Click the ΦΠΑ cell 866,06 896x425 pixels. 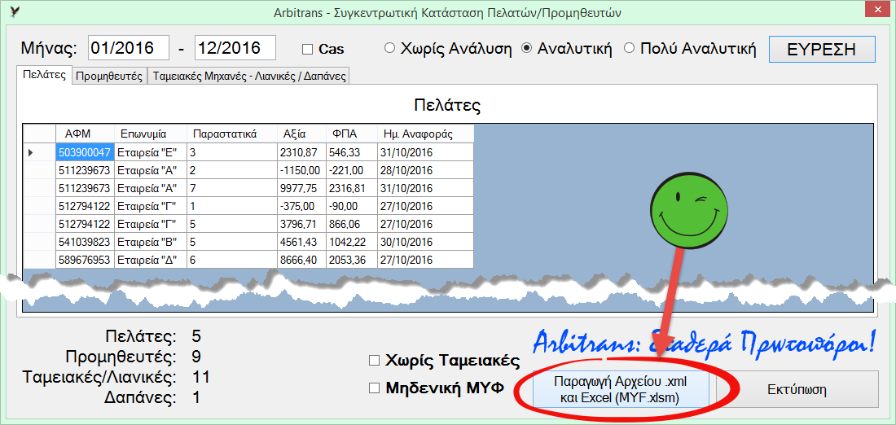(351, 223)
